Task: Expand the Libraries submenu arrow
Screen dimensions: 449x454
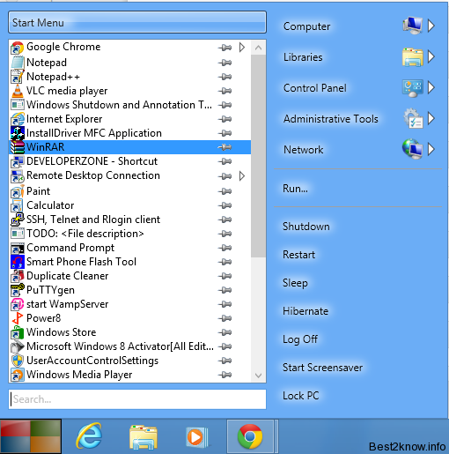Action: [x=431, y=56]
